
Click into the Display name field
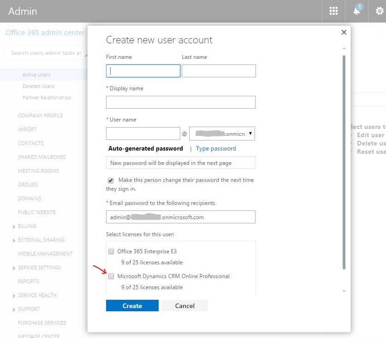(x=180, y=102)
